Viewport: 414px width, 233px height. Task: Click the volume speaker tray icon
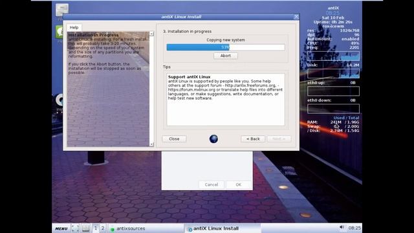[x=342, y=227]
